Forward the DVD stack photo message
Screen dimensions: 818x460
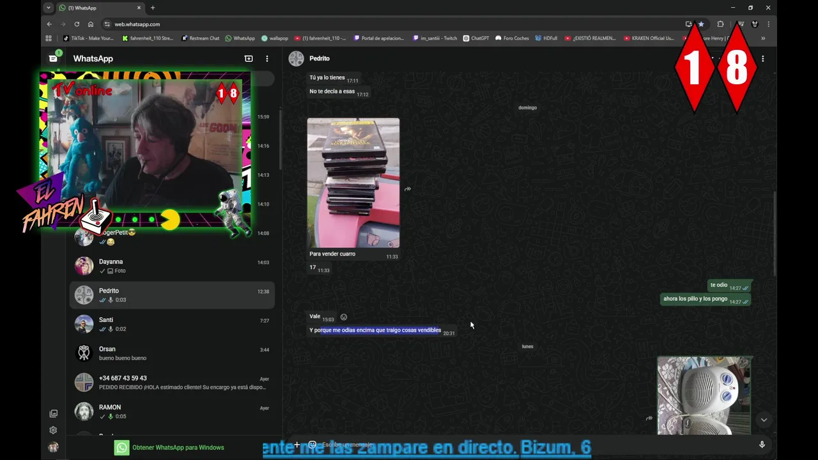coord(408,189)
